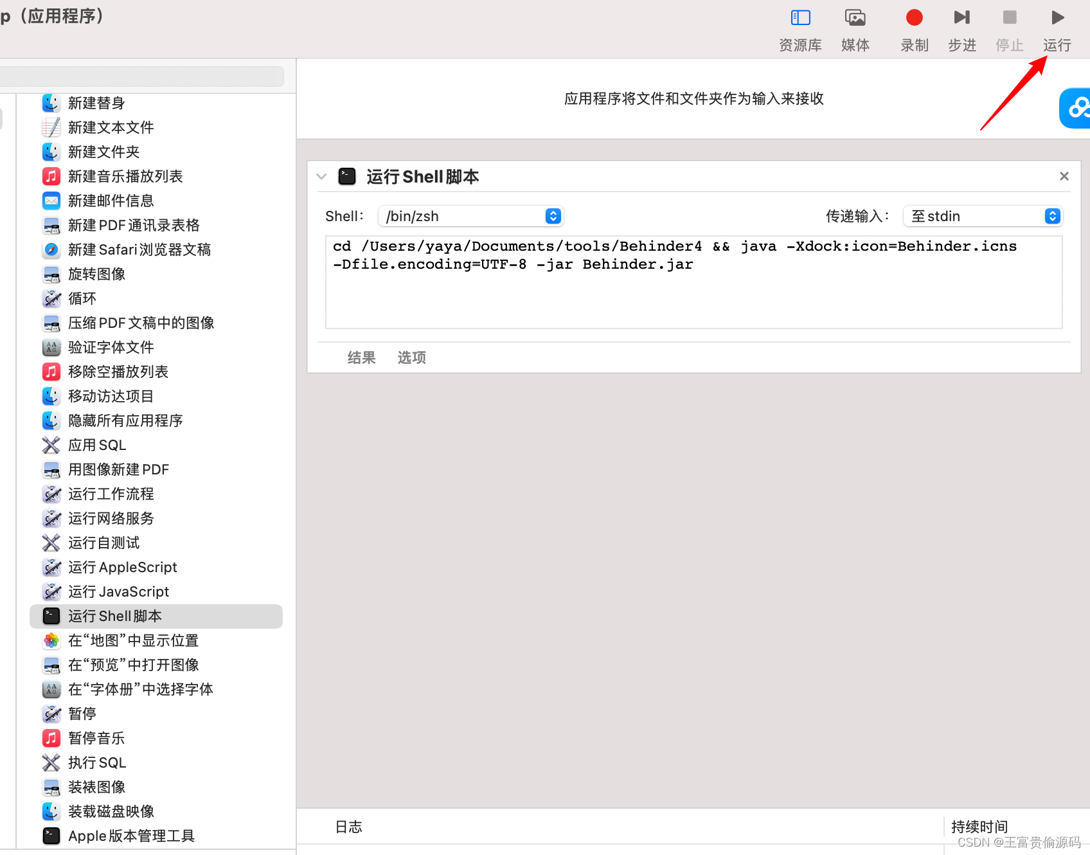Select 新建邮件信息 mail icon action
Screen dimensions: 1090x855
[51, 201]
